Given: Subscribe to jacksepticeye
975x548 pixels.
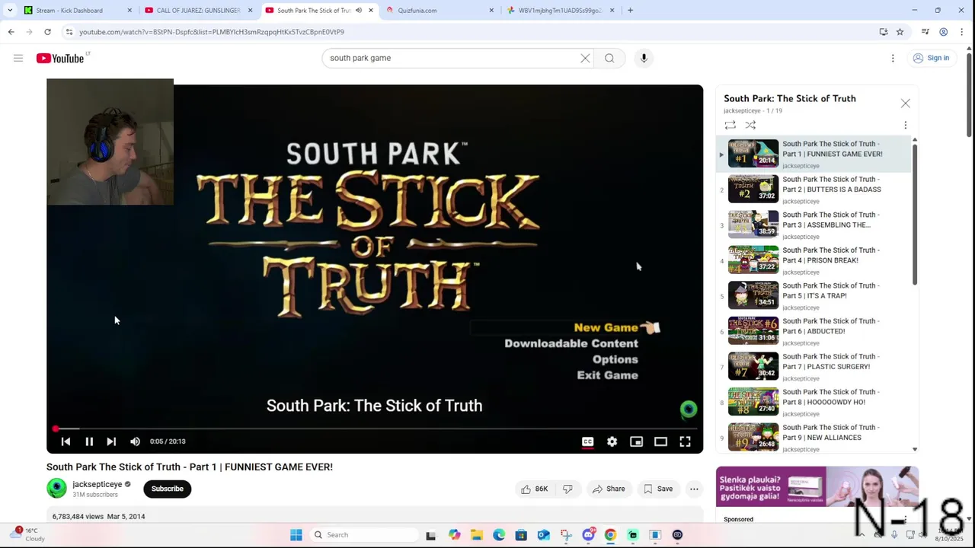Looking at the screenshot, I should pyautogui.click(x=167, y=489).
